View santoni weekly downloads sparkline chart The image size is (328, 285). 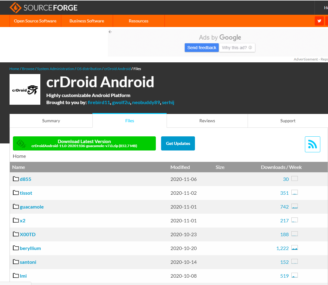[294, 261]
